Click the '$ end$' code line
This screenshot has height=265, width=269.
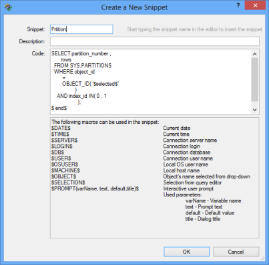tap(59, 108)
